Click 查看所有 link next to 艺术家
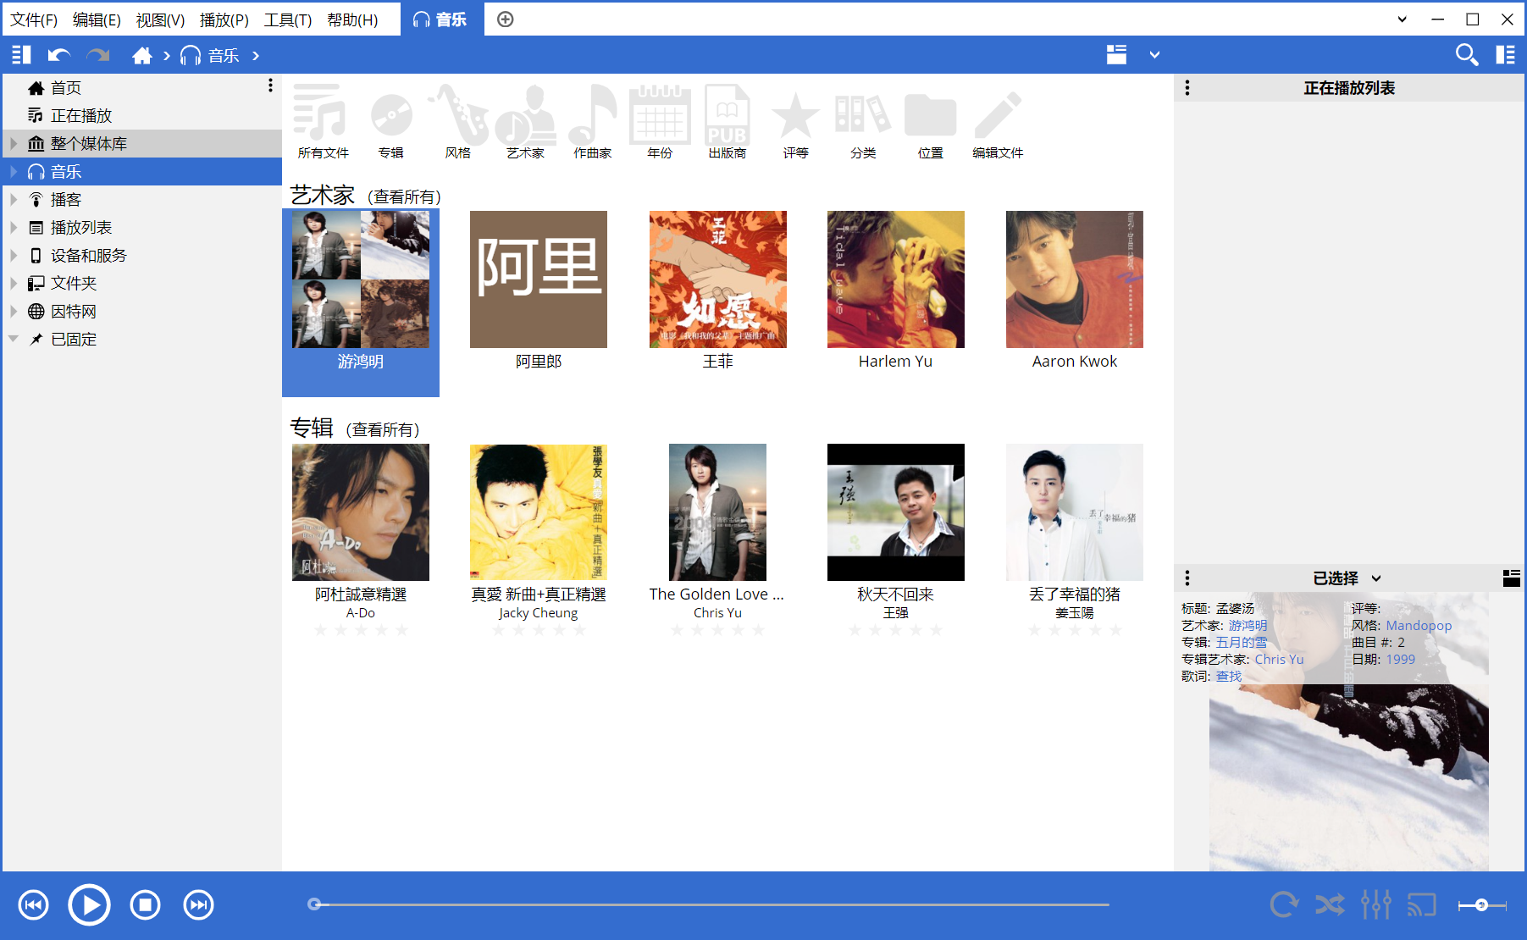 405,197
